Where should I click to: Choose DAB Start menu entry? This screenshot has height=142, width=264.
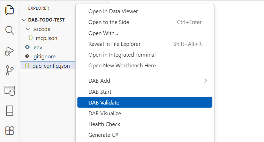[100, 92]
